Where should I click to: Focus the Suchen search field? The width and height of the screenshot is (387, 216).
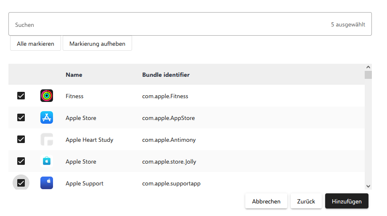pyautogui.click(x=168, y=25)
